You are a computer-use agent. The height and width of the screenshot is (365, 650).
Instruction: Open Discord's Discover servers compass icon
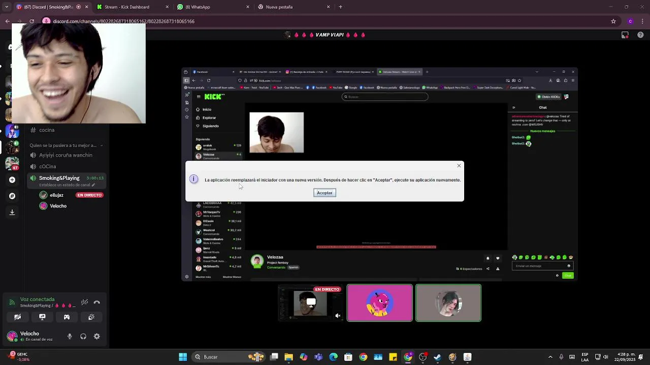12,196
